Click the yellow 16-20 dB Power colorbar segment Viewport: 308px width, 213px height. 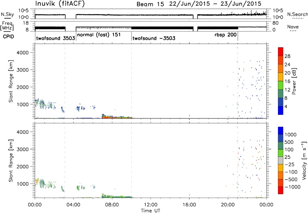[x=281, y=77]
